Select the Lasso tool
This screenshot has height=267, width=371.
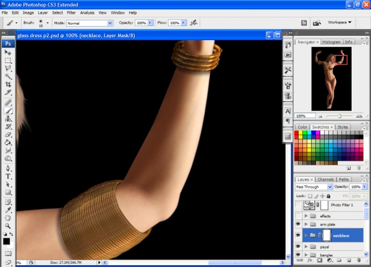pyautogui.click(x=8, y=68)
